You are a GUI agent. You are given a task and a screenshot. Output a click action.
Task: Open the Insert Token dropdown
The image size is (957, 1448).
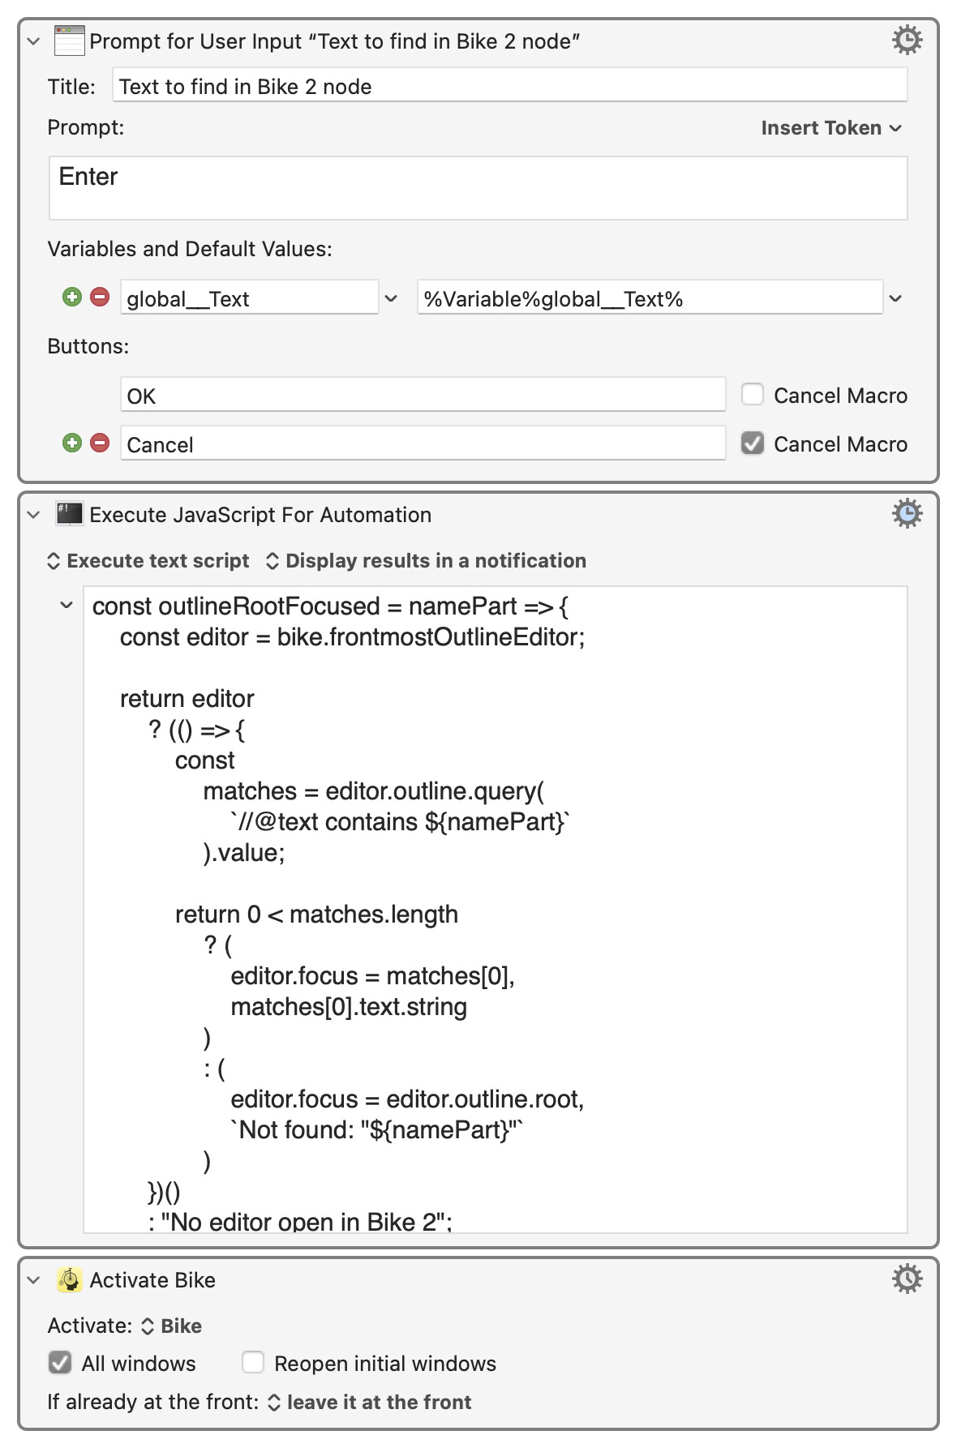(830, 128)
